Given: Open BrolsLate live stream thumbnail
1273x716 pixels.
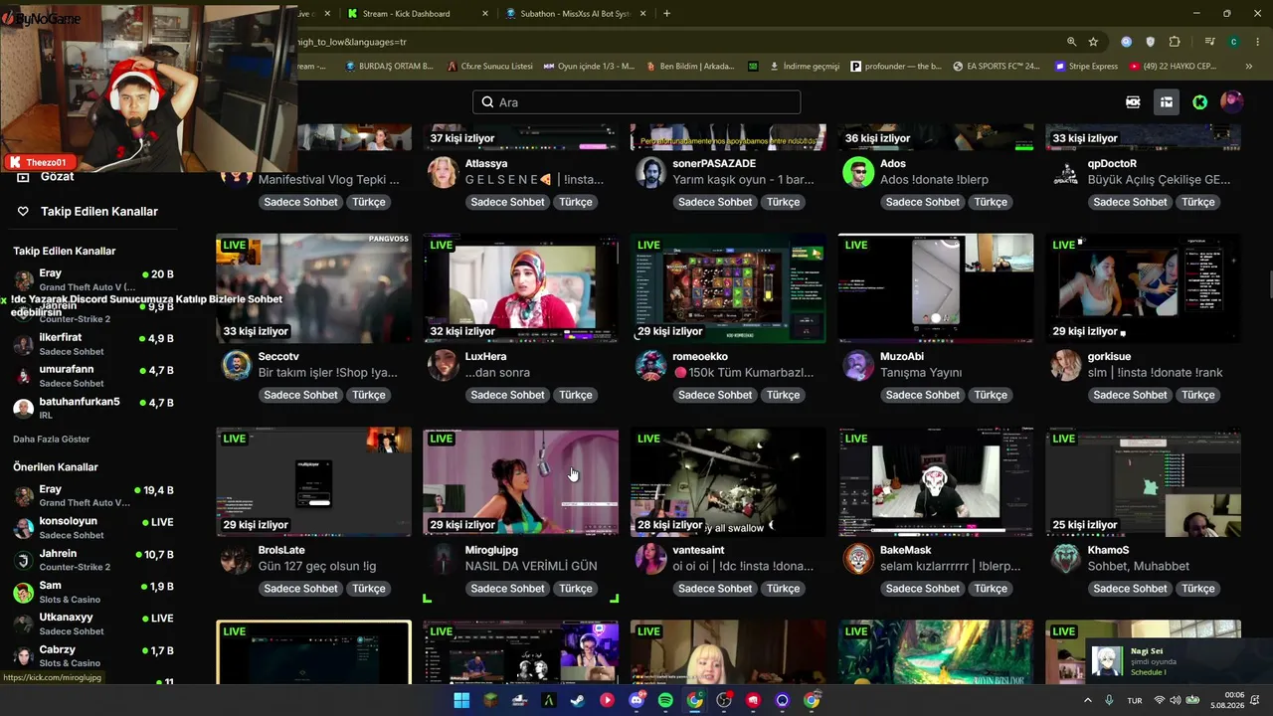Looking at the screenshot, I should tap(313, 482).
